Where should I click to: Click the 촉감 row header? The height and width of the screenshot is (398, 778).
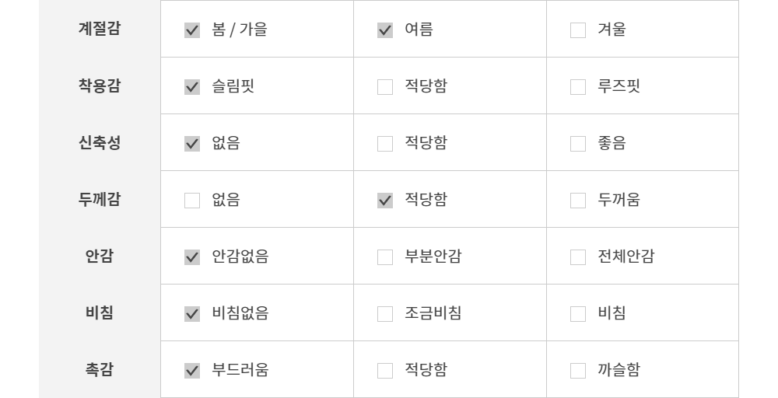click(99, 370)
